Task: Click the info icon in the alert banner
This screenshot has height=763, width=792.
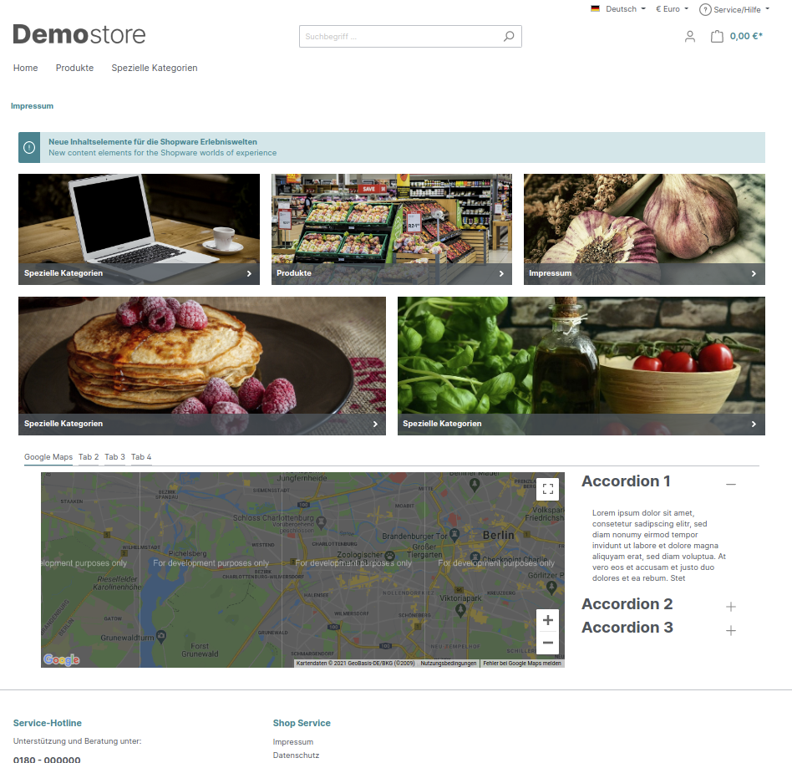Action: (x=29, y=148)
